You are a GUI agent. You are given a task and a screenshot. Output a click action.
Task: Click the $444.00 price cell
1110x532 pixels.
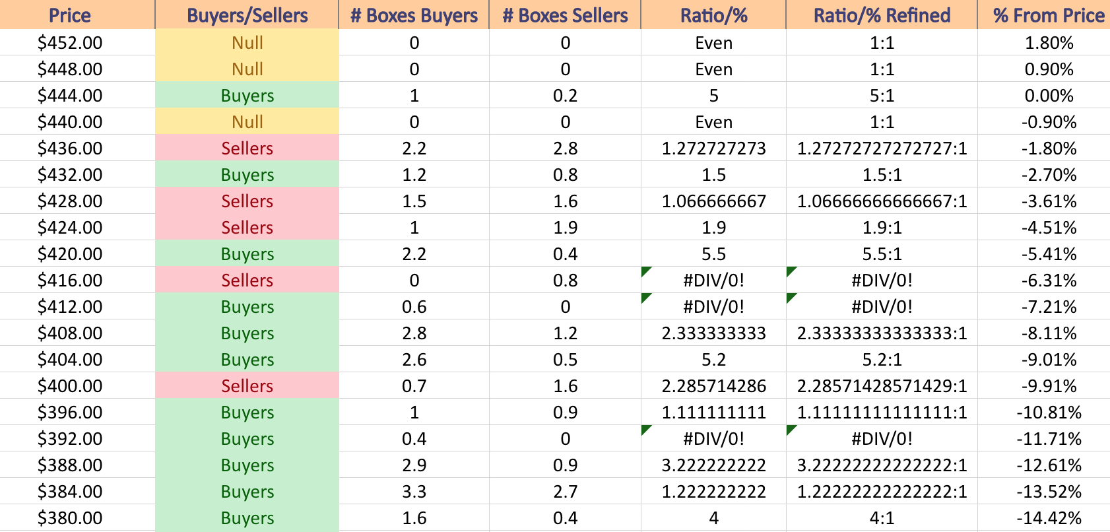tap(77, 96)
